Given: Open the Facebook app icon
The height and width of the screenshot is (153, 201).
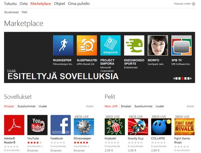Looking at the screenshot, I should [x=61, y=125].
